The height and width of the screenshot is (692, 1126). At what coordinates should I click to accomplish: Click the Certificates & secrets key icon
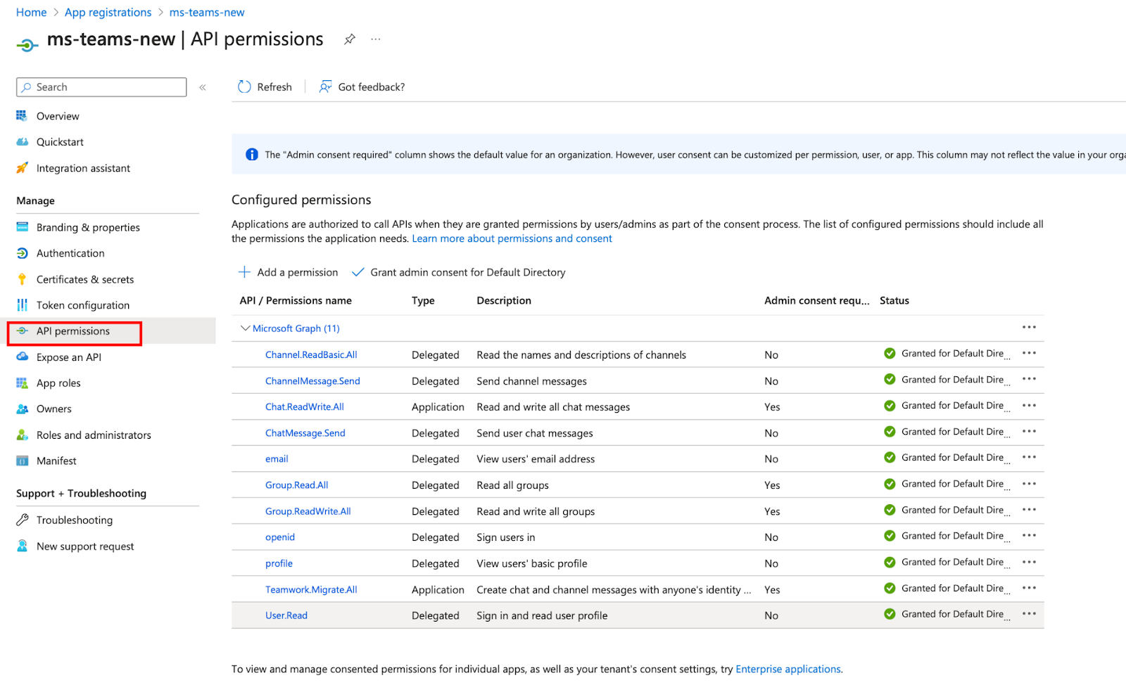(x=22, y=279)
